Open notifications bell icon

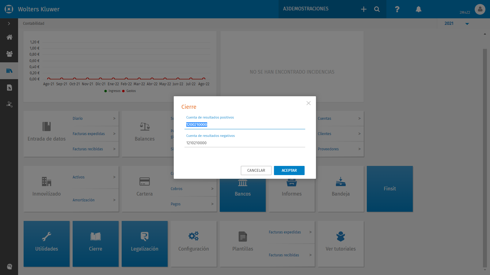418,9
